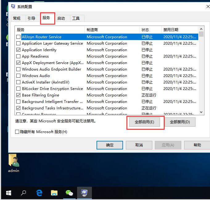
Task: Uncheck the Application Identity checkbox
Action: click(x=19, y=50)
